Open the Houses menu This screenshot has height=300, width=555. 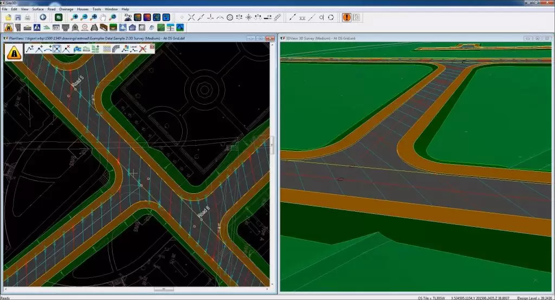(x=82, y=9)
